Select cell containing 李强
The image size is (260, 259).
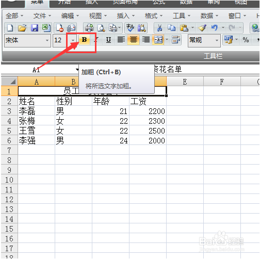click(x=37, y=140)
